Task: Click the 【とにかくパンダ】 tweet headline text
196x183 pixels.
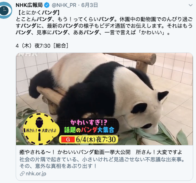Action: [x=39, y=13]
